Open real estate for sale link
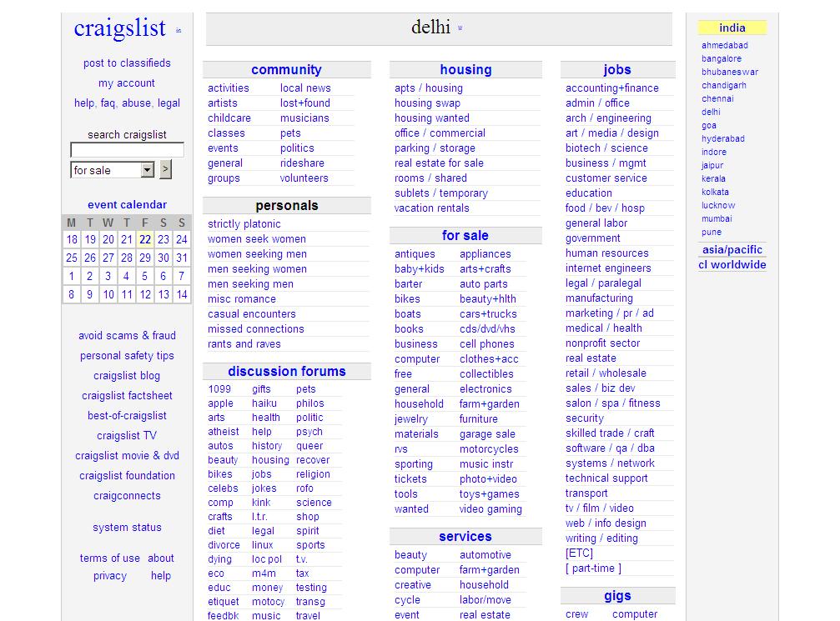The image size is (840, 621). tap(439, 163)
